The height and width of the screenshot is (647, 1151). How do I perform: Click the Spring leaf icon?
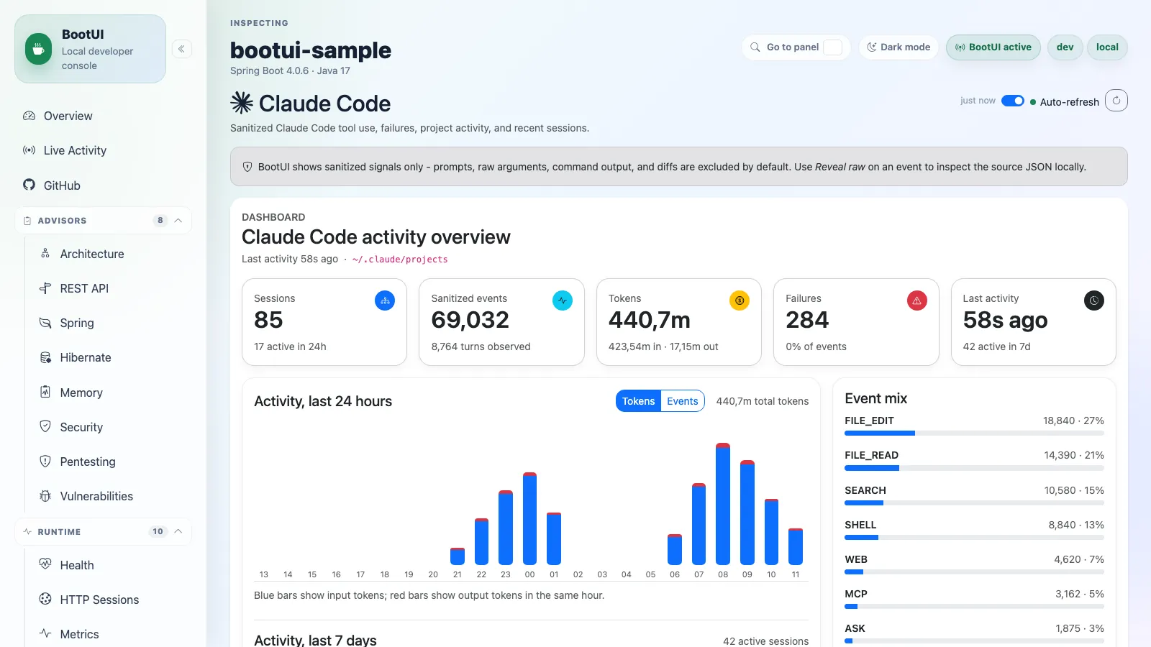(x=45, y=323)
